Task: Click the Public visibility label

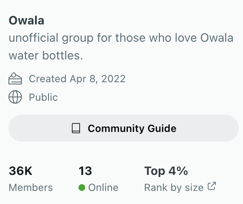Action: [43, 97]
